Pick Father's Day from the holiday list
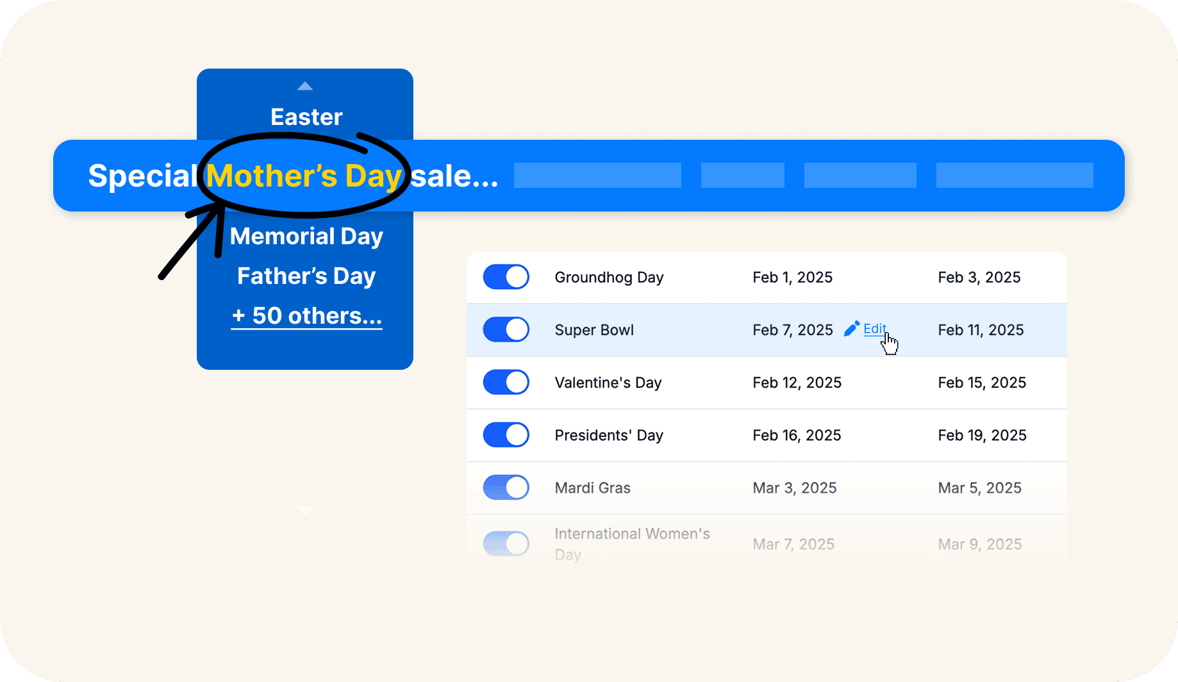 tap(306, 276)
